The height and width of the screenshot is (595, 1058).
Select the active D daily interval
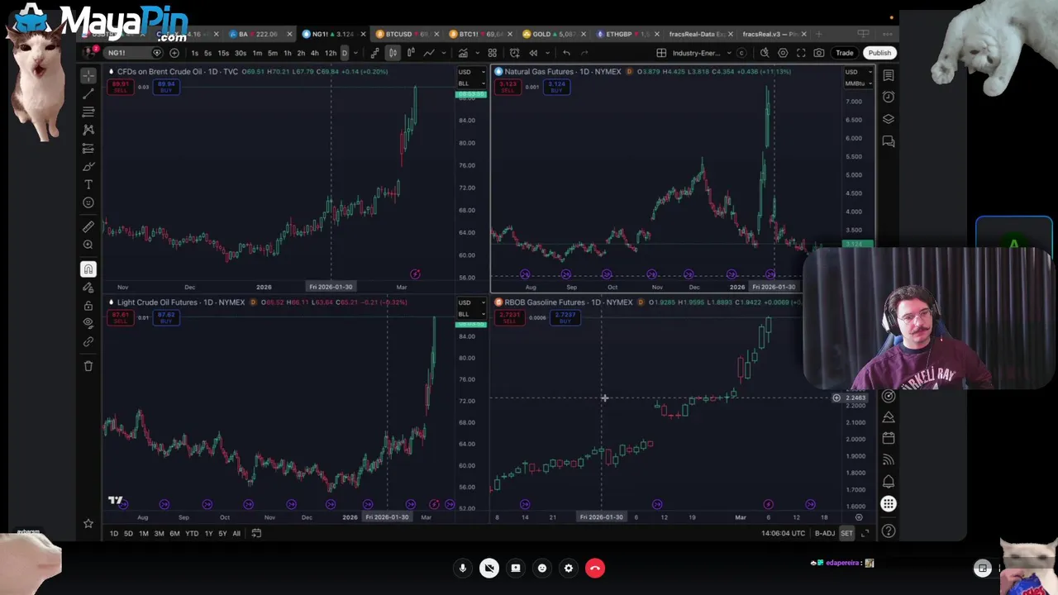(x=345, y=53)
